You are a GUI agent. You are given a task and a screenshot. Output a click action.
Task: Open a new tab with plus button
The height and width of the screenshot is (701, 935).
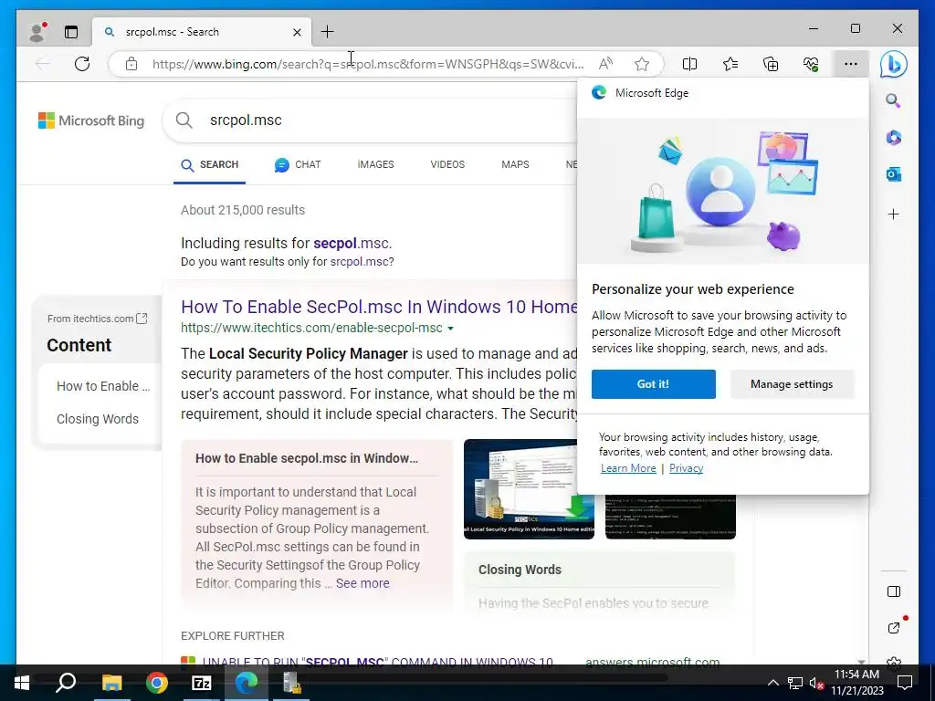(328, 32)
